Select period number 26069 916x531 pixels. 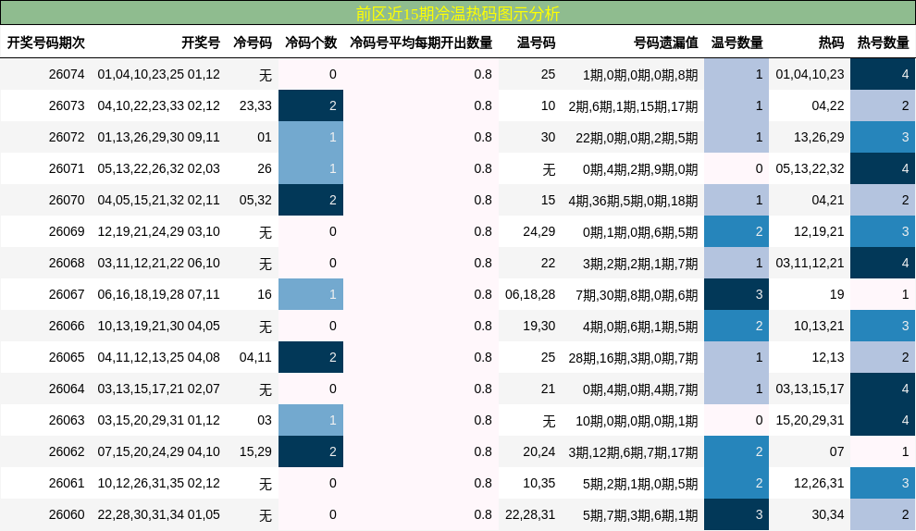[67, 231]
